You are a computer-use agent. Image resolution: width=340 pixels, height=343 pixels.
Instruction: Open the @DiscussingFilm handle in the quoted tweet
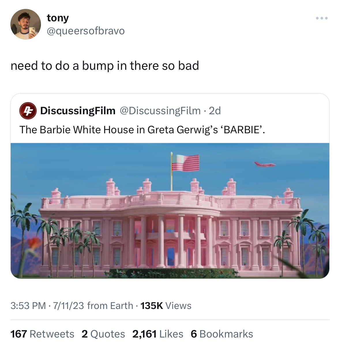pos(160,111)
